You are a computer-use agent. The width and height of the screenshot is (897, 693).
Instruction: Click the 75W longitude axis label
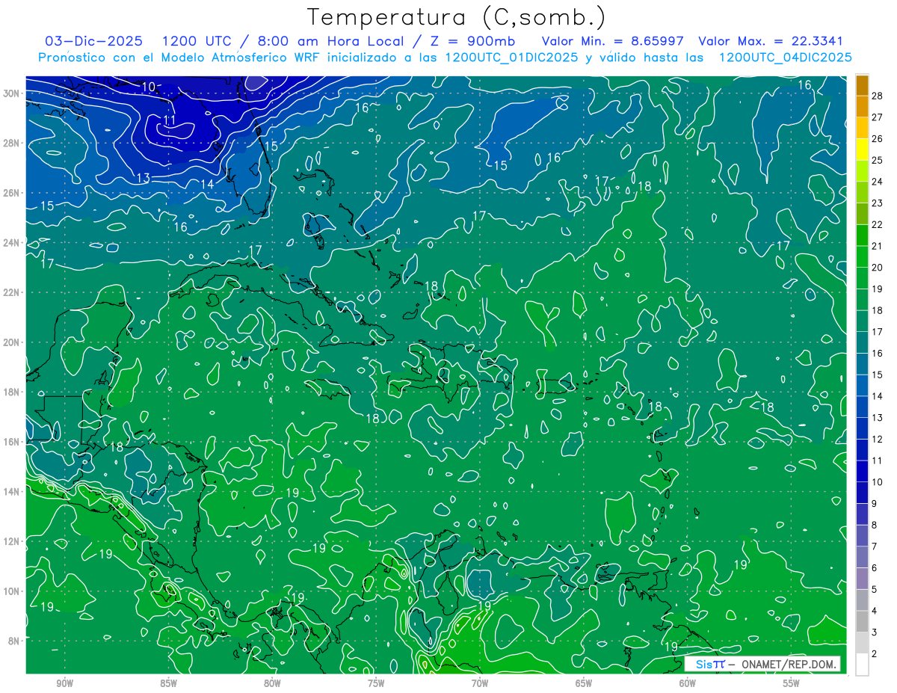tap(376, 683)
